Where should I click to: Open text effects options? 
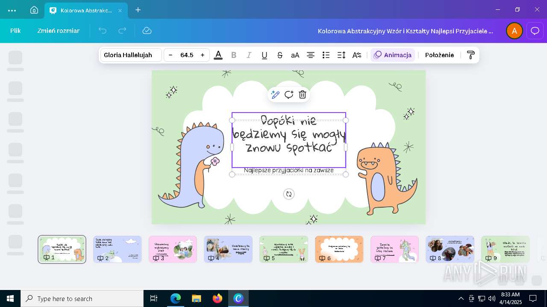pyautogui.click(x=357, y=55)
